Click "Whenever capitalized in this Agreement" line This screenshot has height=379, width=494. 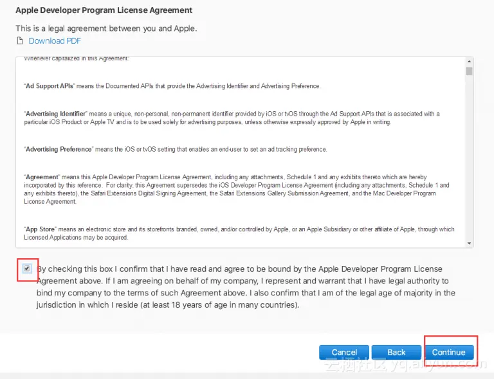click(77, 59)
